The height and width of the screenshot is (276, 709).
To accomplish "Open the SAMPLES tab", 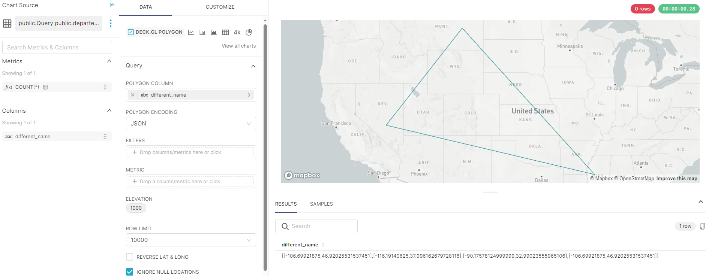I will tap(321, 204).
